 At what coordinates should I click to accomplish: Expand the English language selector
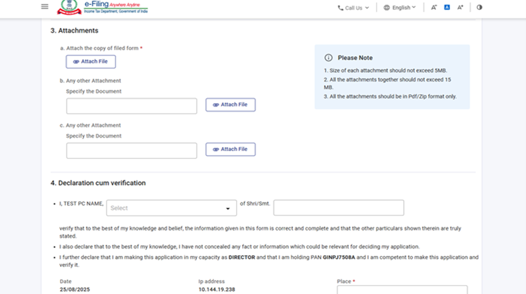click(x=400, y=8)
